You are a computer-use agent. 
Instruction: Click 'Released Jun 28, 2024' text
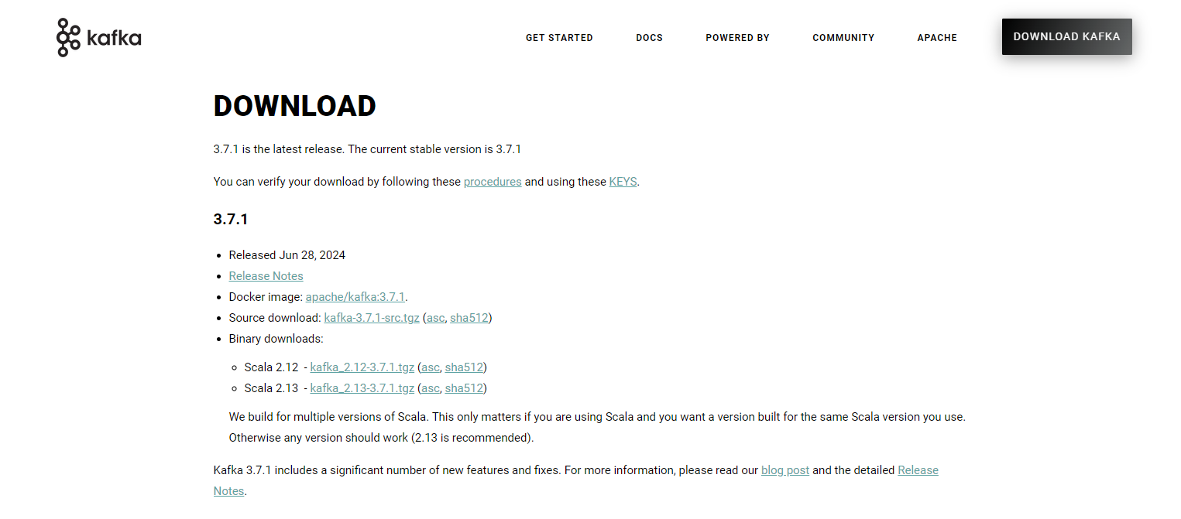tap(287, 255)
